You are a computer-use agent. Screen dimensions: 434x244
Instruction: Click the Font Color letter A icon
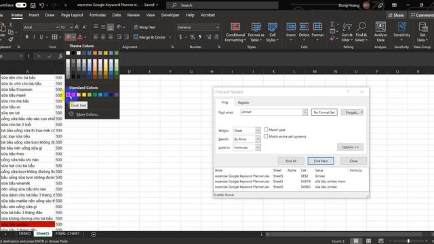(x=80, y=37)
